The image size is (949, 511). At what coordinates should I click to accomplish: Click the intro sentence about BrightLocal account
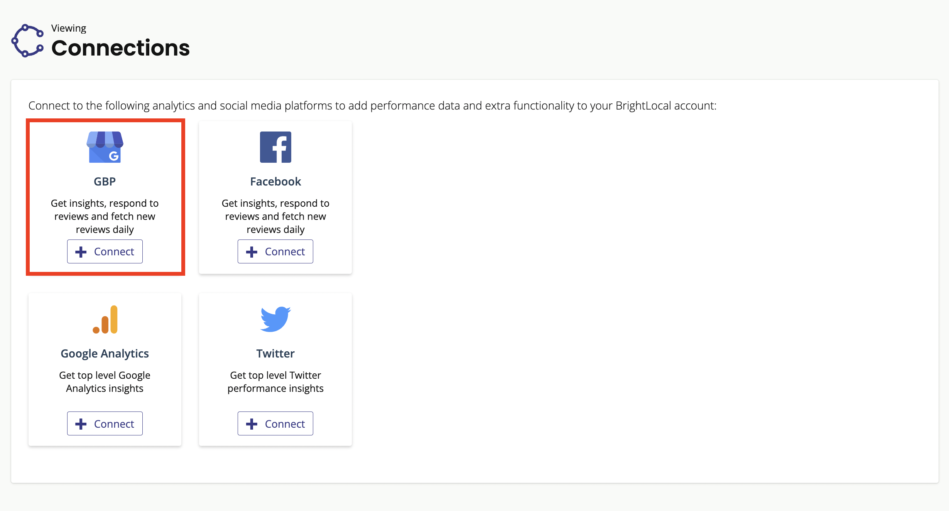point(372,106)
